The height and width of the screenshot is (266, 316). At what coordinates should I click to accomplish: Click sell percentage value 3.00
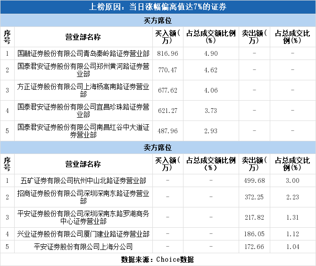tap(292, 180)
